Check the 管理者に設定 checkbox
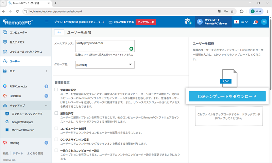 [56, 90]
